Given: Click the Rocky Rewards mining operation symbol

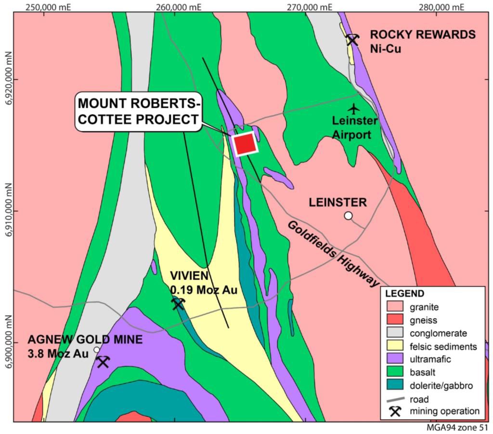Looking at the screenshot, I should (352, 39).
